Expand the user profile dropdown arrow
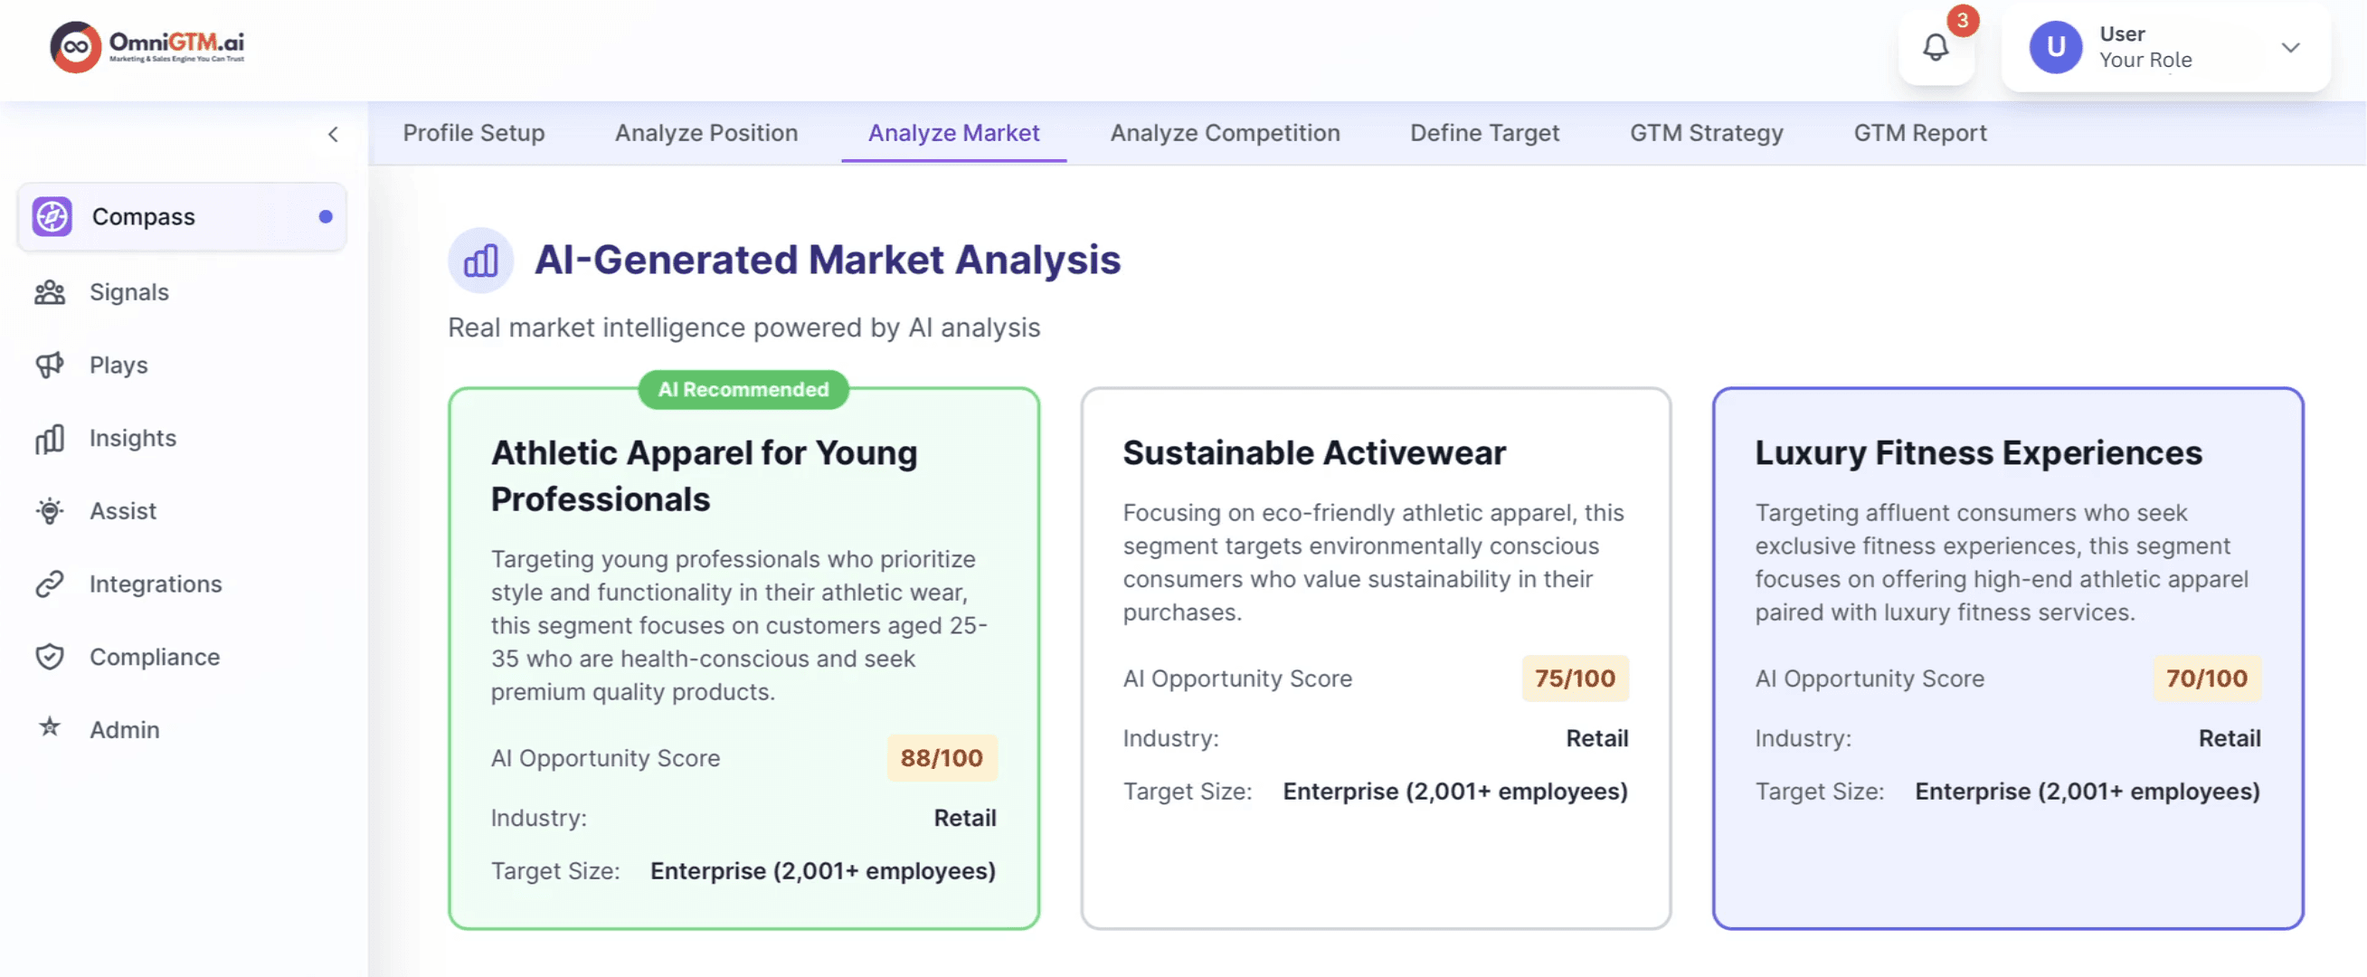 pos(2291,48)
